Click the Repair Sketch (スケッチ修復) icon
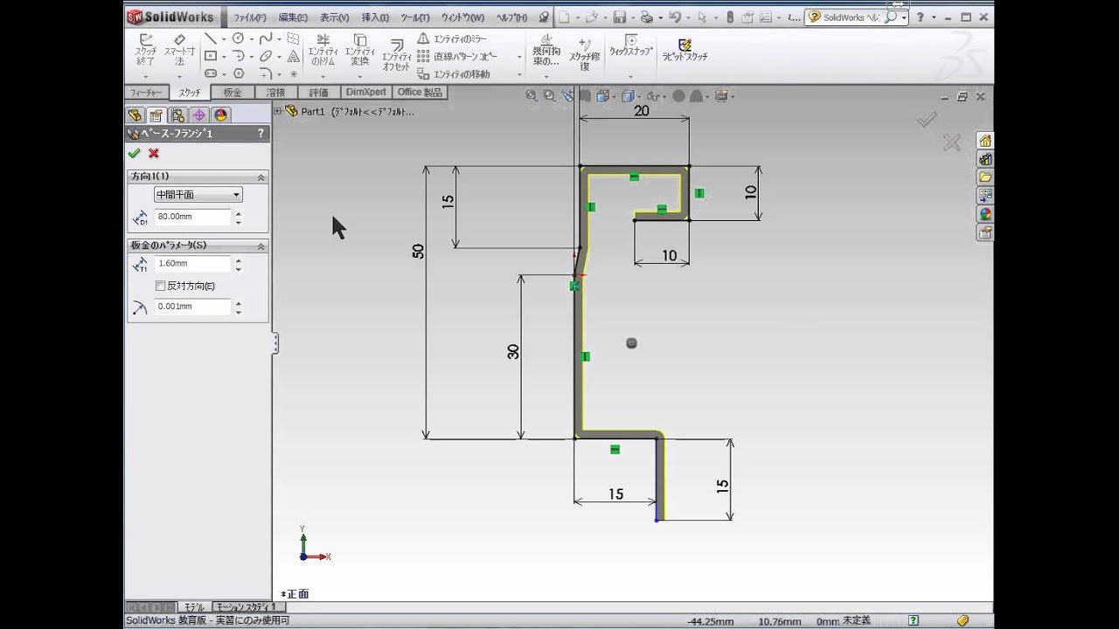The height and width of the screenshot is (629, 1119). coord(584,54)
